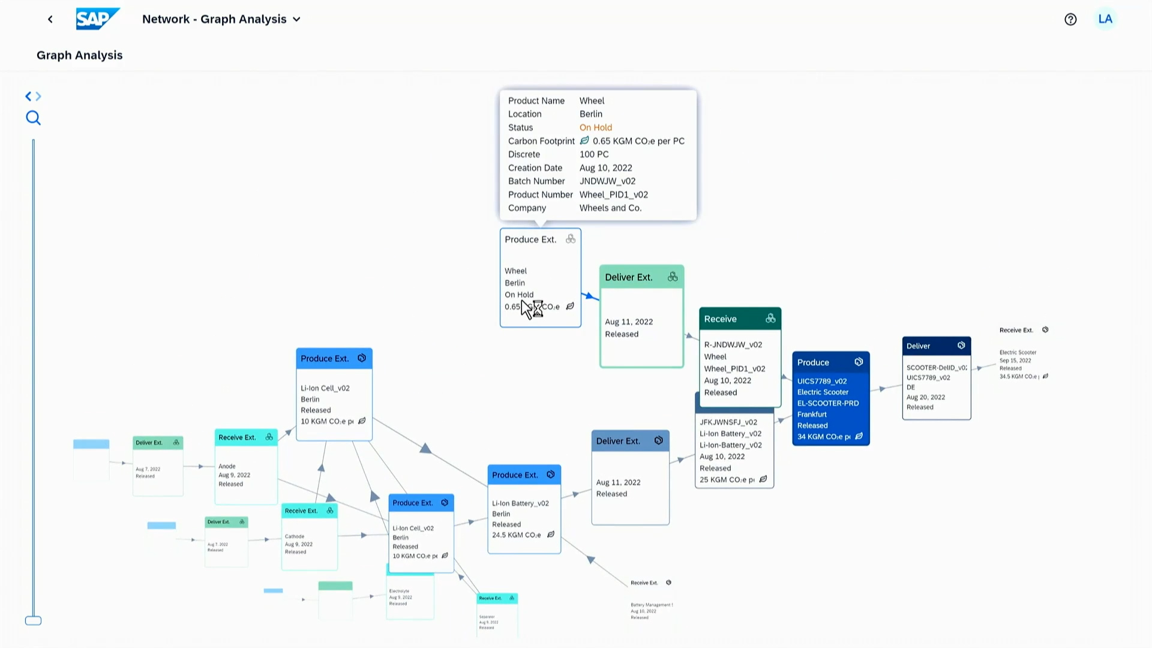Viewport: 1152px width, 648px height.
Task: Click the carbon footprint leaf icon on Wheel node
Action: coord(569,306)
